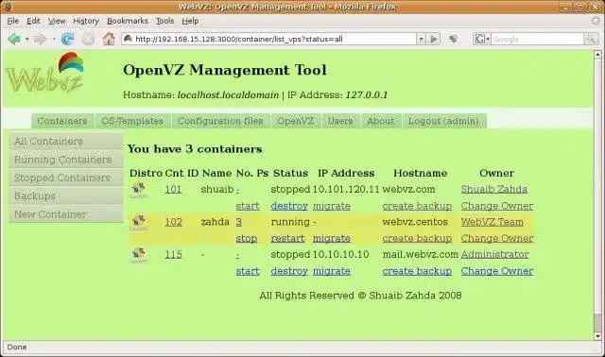
Task: Click process count 3 for container 102
Action: tap(239, 222)
